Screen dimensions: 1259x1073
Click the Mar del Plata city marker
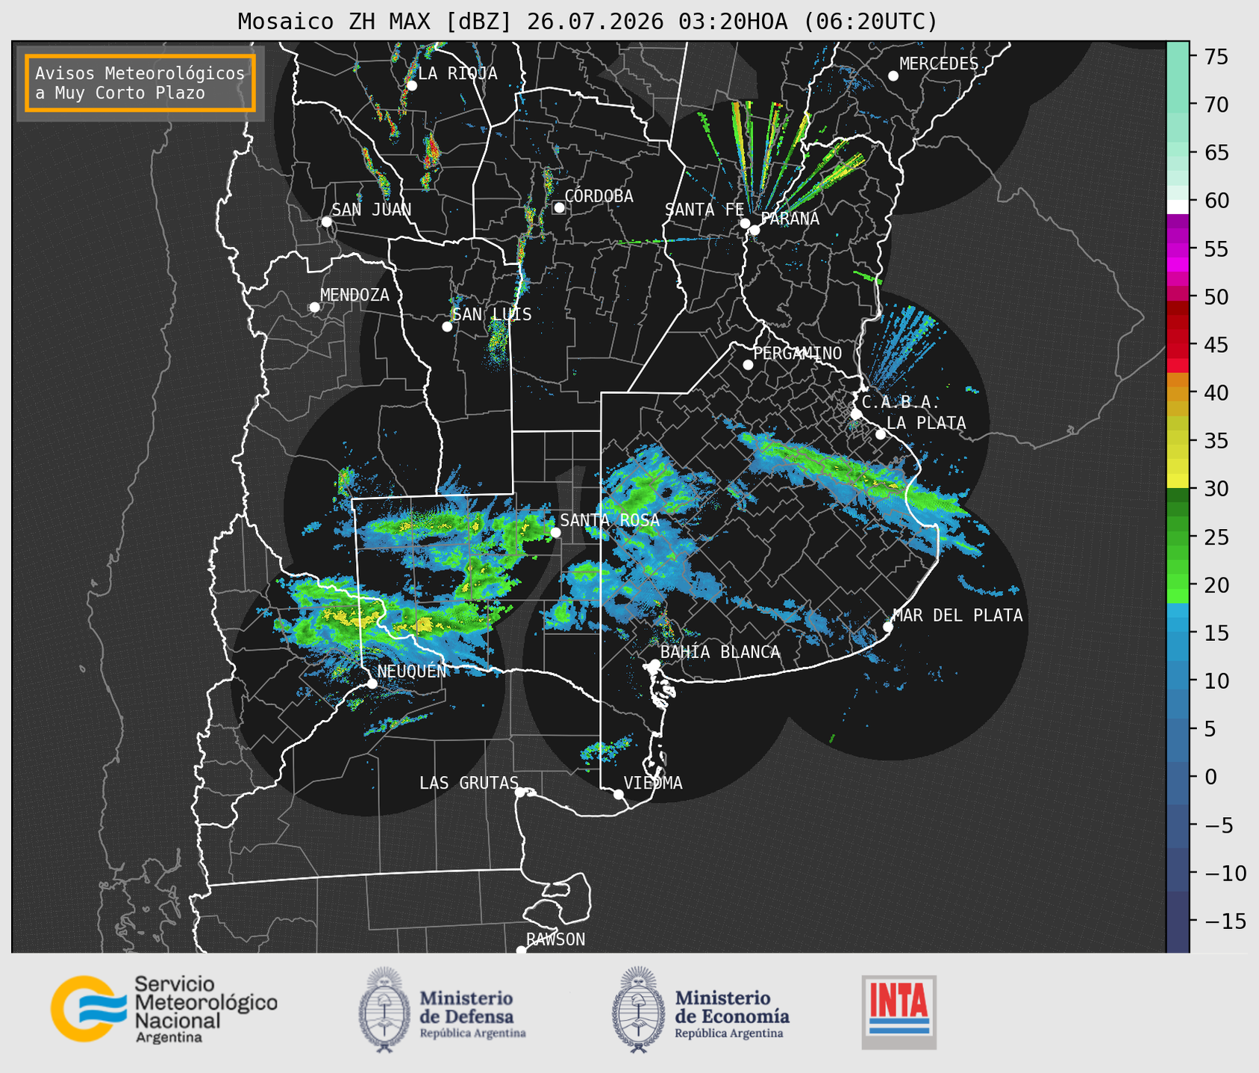888,627
